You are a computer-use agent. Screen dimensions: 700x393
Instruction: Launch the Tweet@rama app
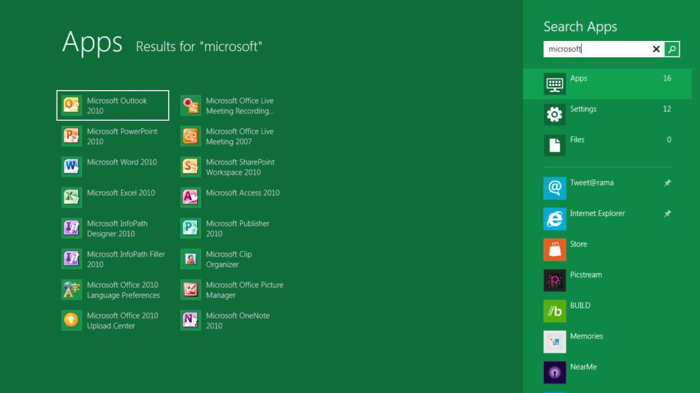point(590,182)
